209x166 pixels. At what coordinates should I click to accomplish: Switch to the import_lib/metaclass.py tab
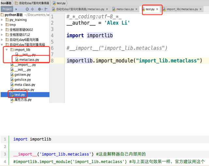(x=182, y=9)
